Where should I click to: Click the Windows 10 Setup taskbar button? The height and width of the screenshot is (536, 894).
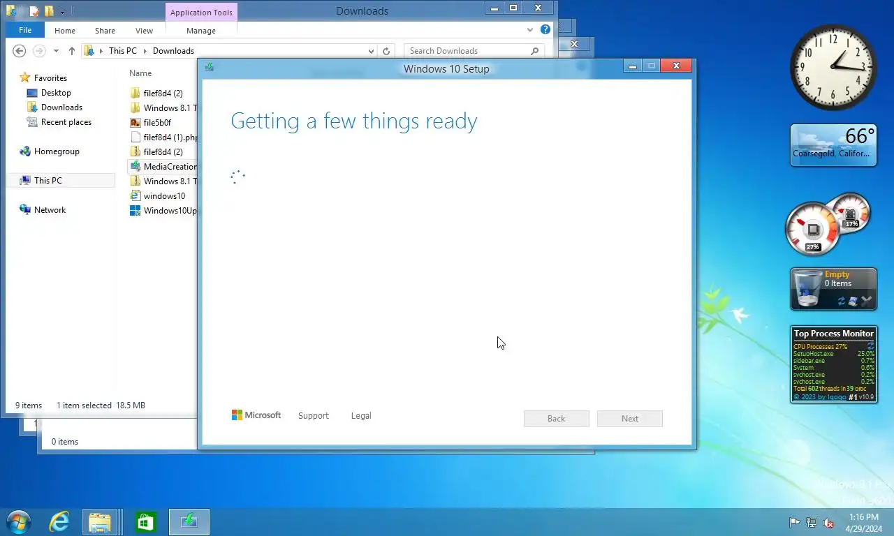point(189,522)
